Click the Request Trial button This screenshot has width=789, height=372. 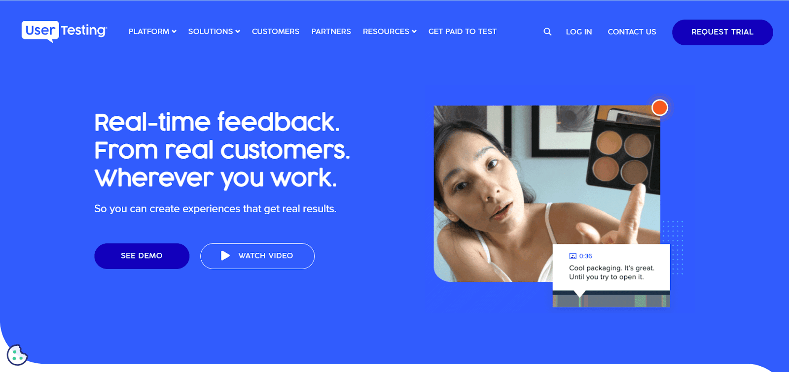point(722,32)
